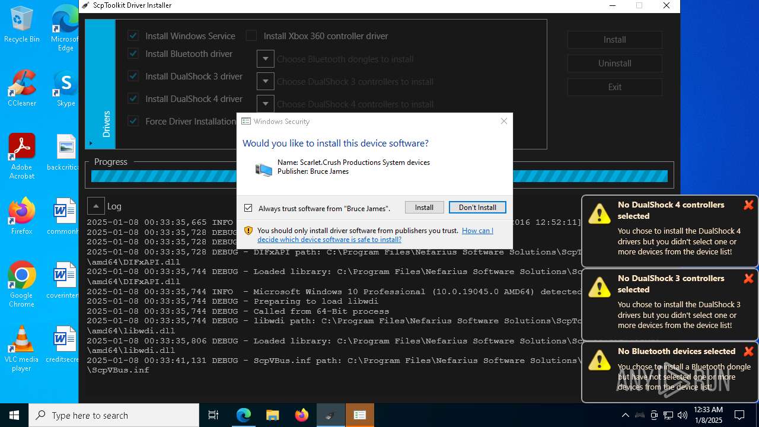Switch to the ScpToolkit taskbar item

click(x=330, y=415)
